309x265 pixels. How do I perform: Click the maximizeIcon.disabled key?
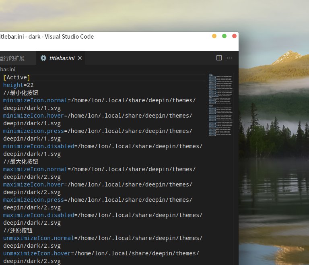click(x=39, y=215)
